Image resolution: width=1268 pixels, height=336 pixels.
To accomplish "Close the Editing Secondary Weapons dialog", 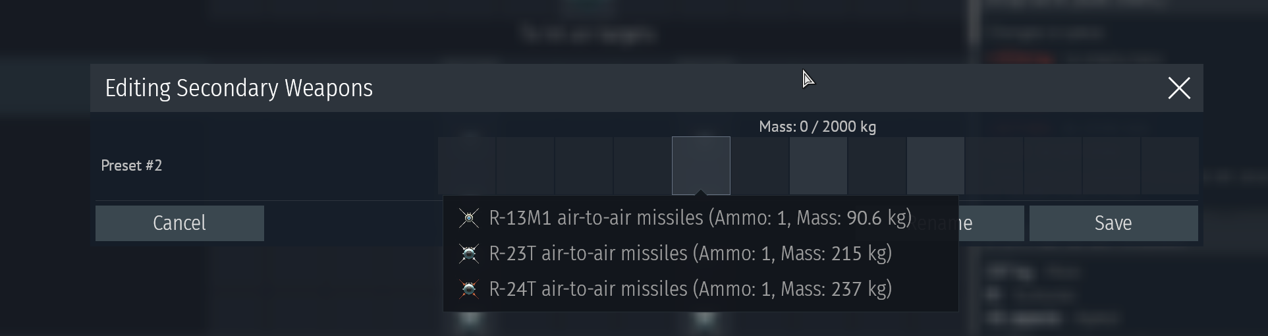I will coord(1178,88).
